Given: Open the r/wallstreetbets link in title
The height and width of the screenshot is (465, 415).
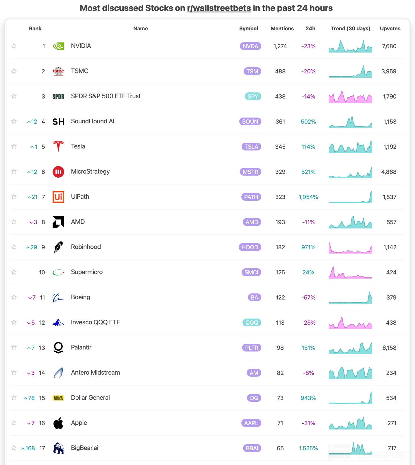Looking at the screenshot, I should tap(219, 8).
